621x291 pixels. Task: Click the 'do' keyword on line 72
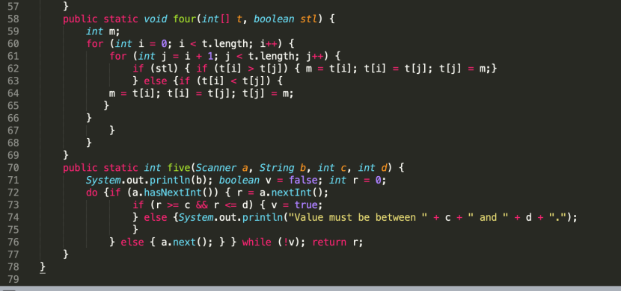tap(92, 193)
